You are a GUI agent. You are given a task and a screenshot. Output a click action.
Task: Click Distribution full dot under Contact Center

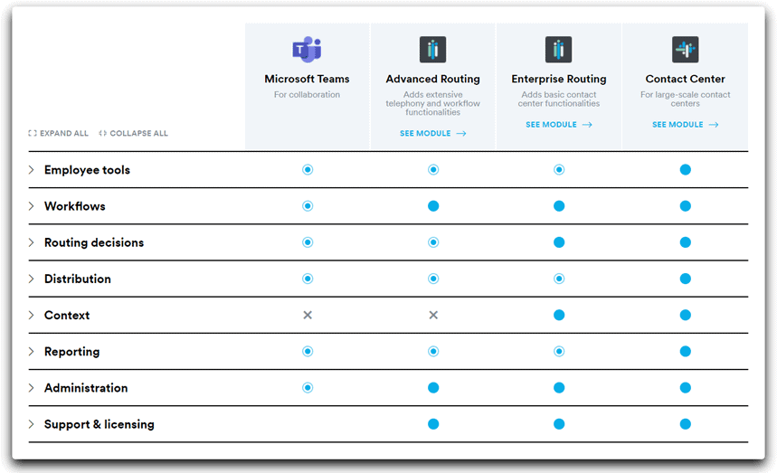[686, 279]
